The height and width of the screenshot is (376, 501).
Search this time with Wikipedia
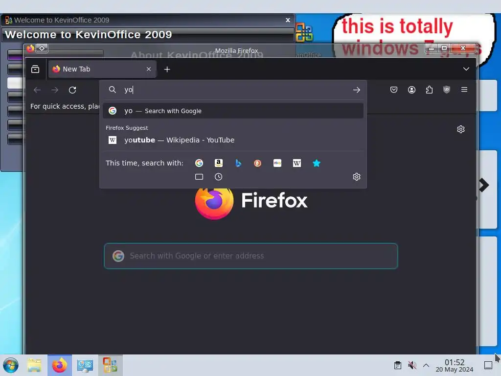(297, 163)
